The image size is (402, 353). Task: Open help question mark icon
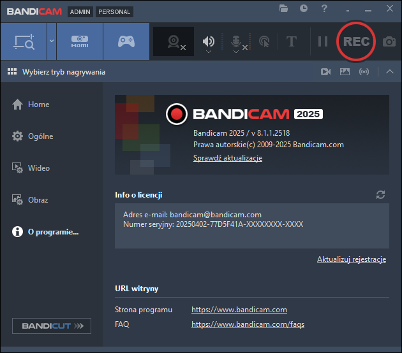pyautogui.click(x=324, y=8)
